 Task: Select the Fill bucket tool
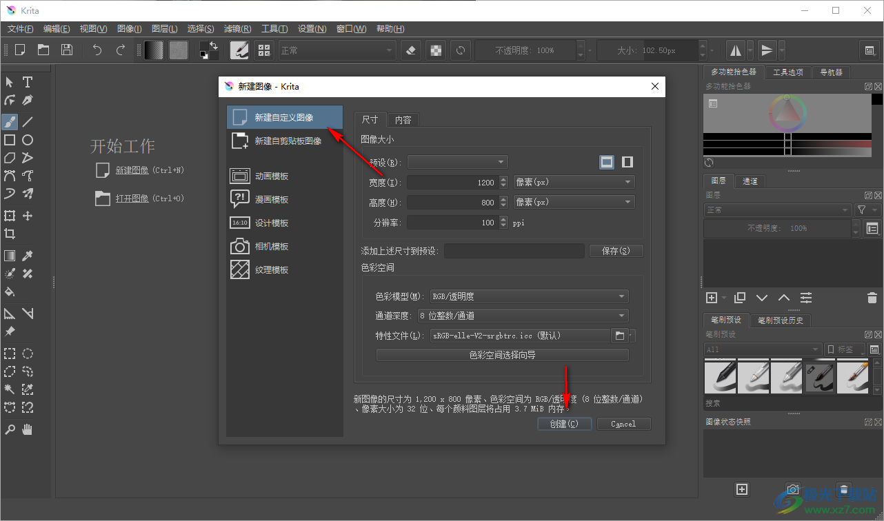tap(10, 292)
